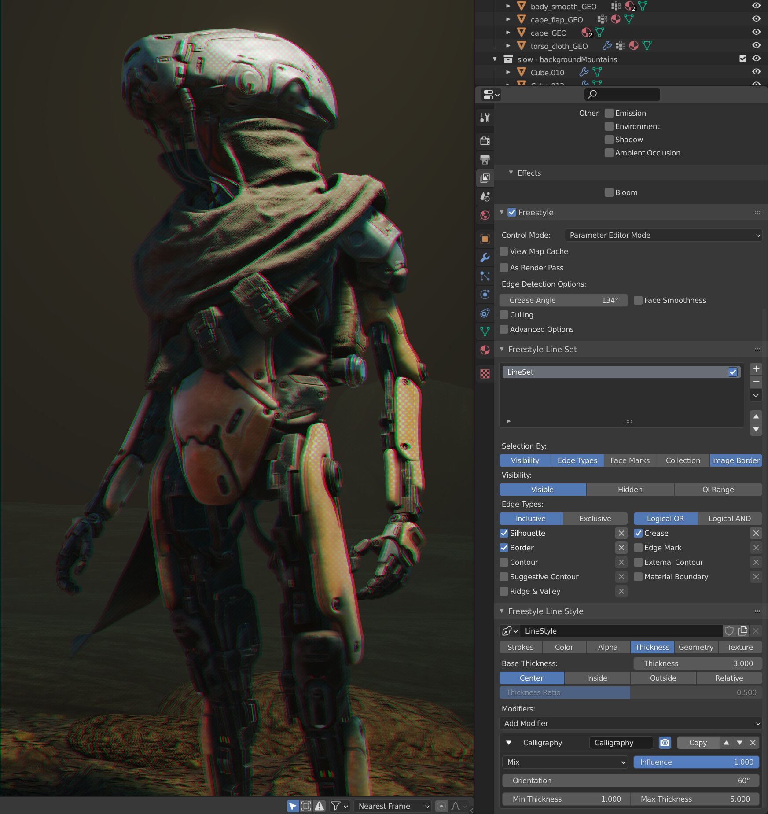Click the animate camera icon on Calligraphy modifier
Image resolution: width=768 pixels, height=814 pixels.
point(665,743)
